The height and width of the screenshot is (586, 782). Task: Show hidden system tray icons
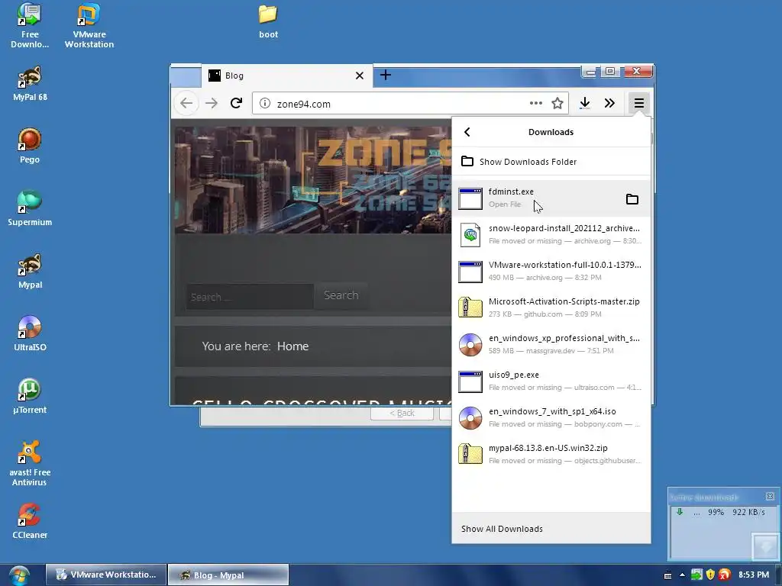coord(682,575)
